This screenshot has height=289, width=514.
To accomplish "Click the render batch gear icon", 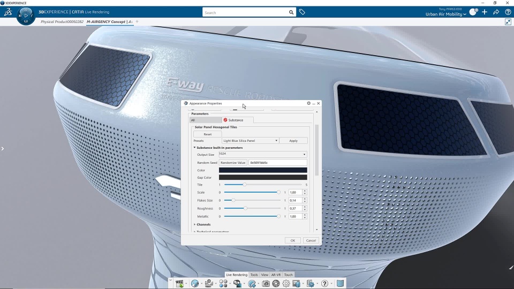I will (311, 284).
